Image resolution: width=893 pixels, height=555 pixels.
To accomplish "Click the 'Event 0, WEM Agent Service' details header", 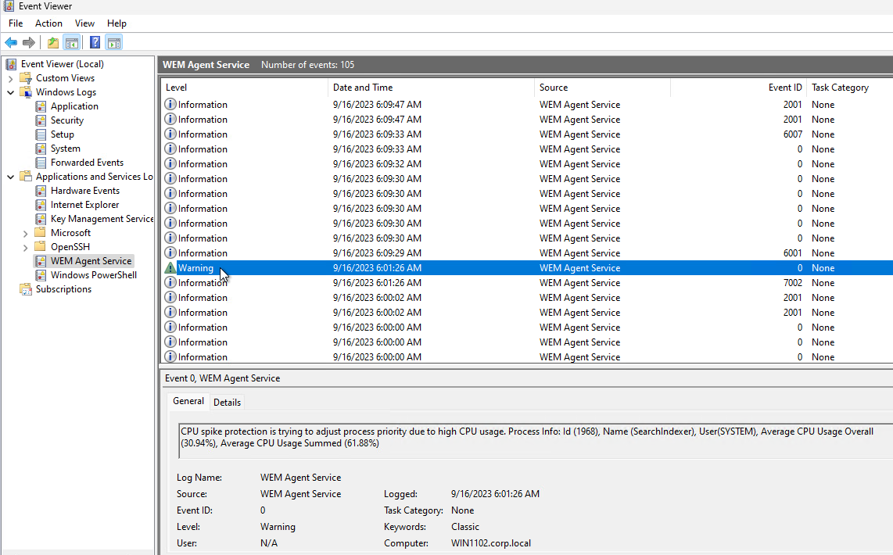I will tap(222, 378).
